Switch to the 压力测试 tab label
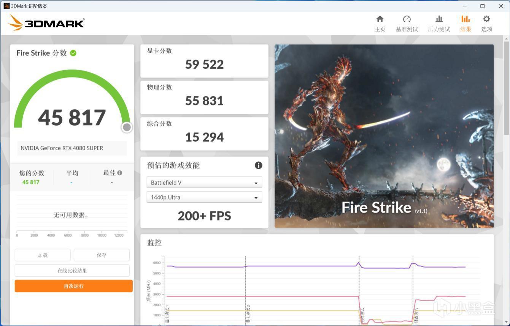 tap(439, 29)
